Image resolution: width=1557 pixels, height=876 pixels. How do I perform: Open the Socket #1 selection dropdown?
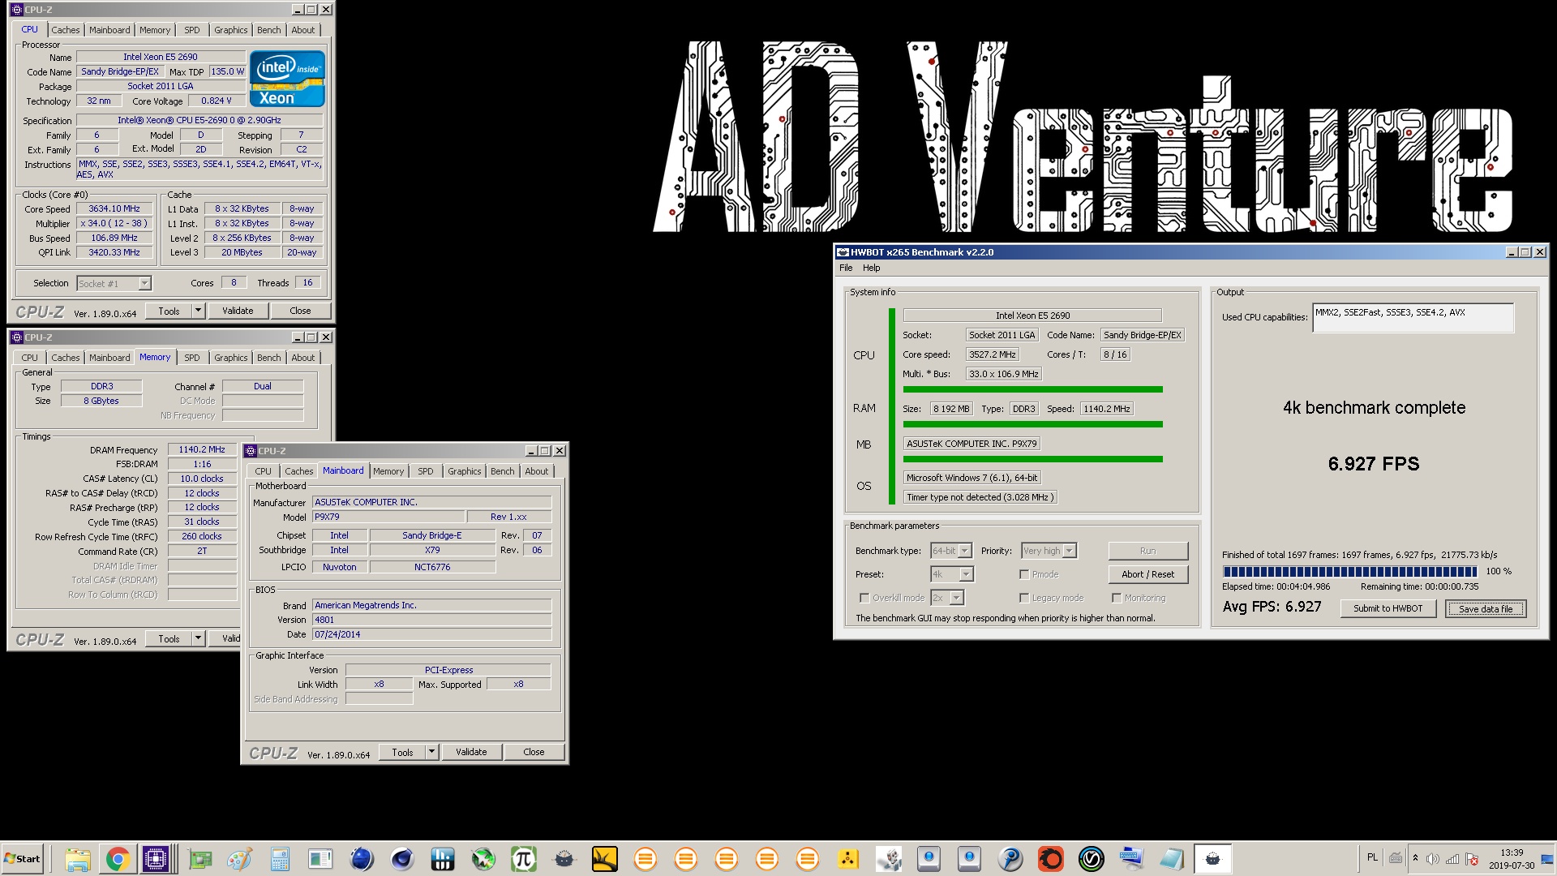(144, 283)
